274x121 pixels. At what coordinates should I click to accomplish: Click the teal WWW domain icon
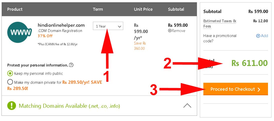click(x=20, y=32)
